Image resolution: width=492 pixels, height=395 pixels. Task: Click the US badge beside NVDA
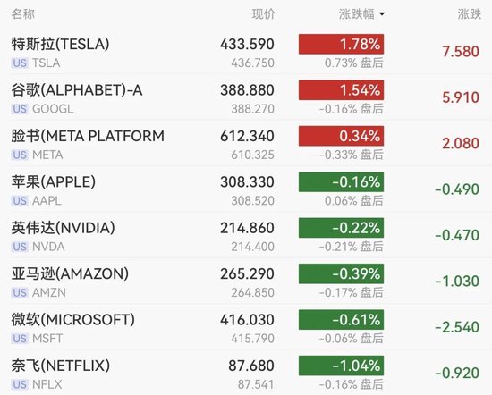tap(20, 247)
